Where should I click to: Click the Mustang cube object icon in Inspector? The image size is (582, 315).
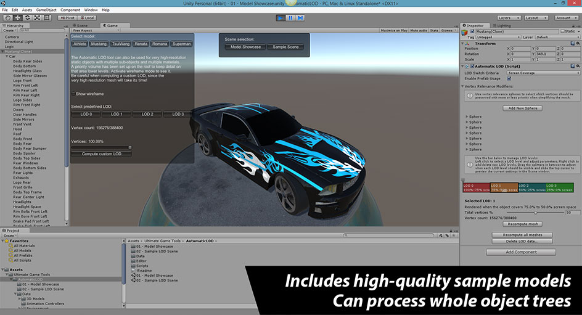pos(464,33)
